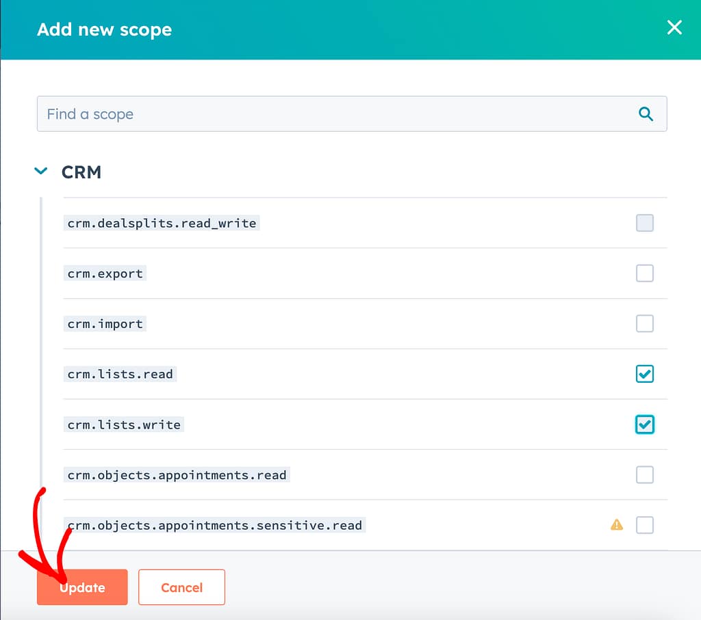Click the crm.lists.read scope label

(120, 374)
